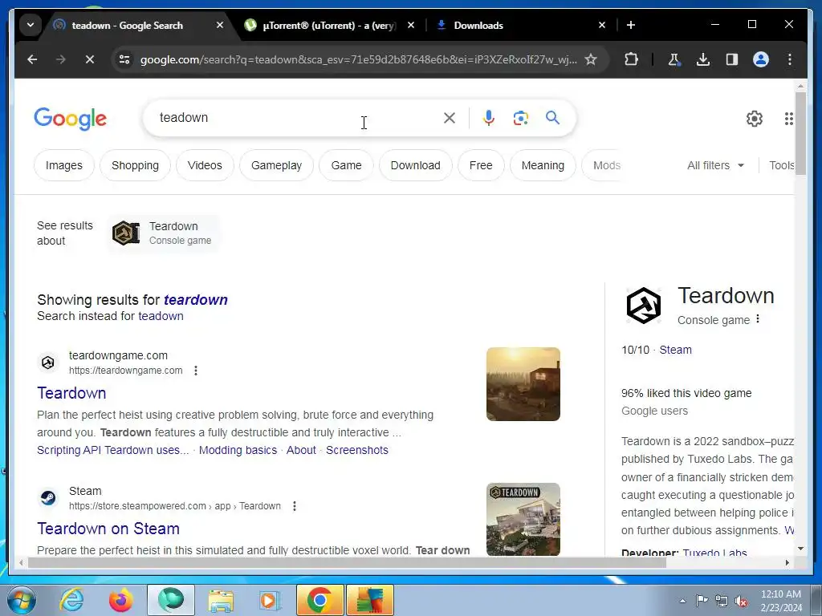The image size is (822, 616).
Task: Click the horizontal page scrollbar
Action: [x=347, y=562]
